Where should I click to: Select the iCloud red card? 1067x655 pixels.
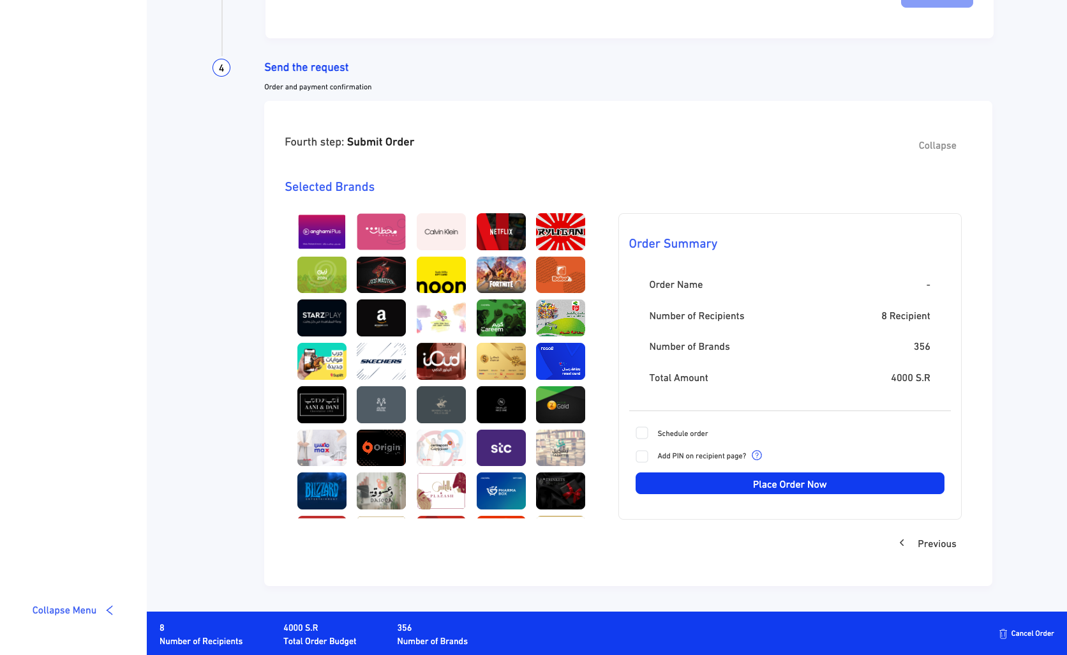pos(441,361)
